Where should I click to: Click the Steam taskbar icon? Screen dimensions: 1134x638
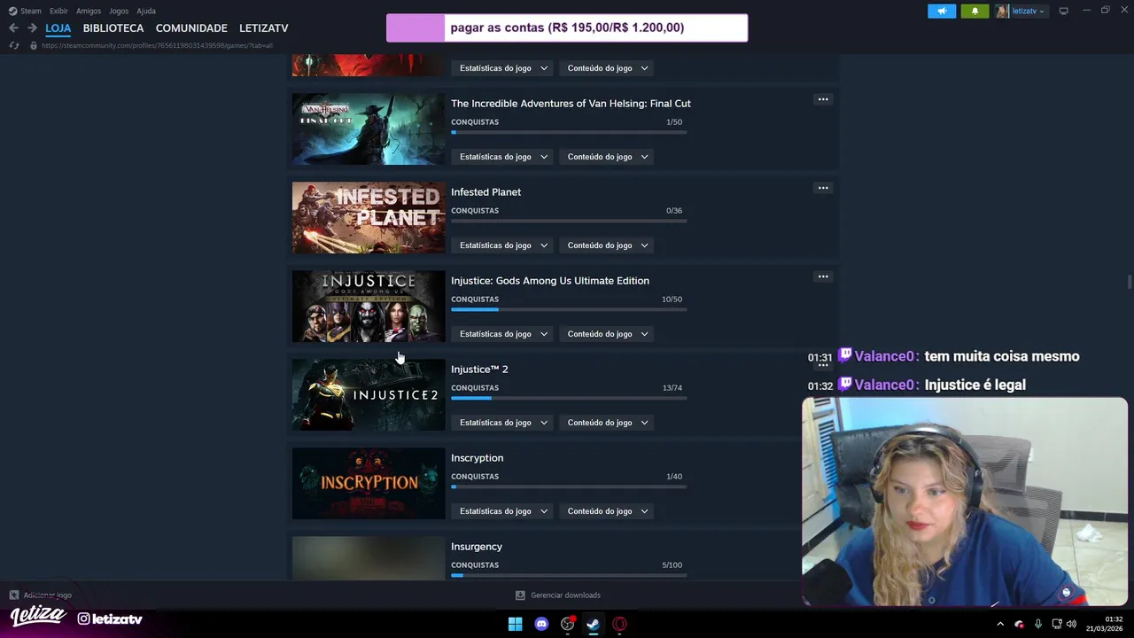(x=593, y=624)
